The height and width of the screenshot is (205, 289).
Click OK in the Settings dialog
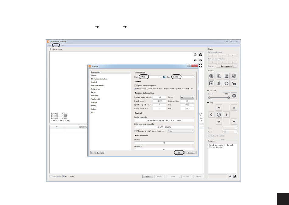coord(179,153)
